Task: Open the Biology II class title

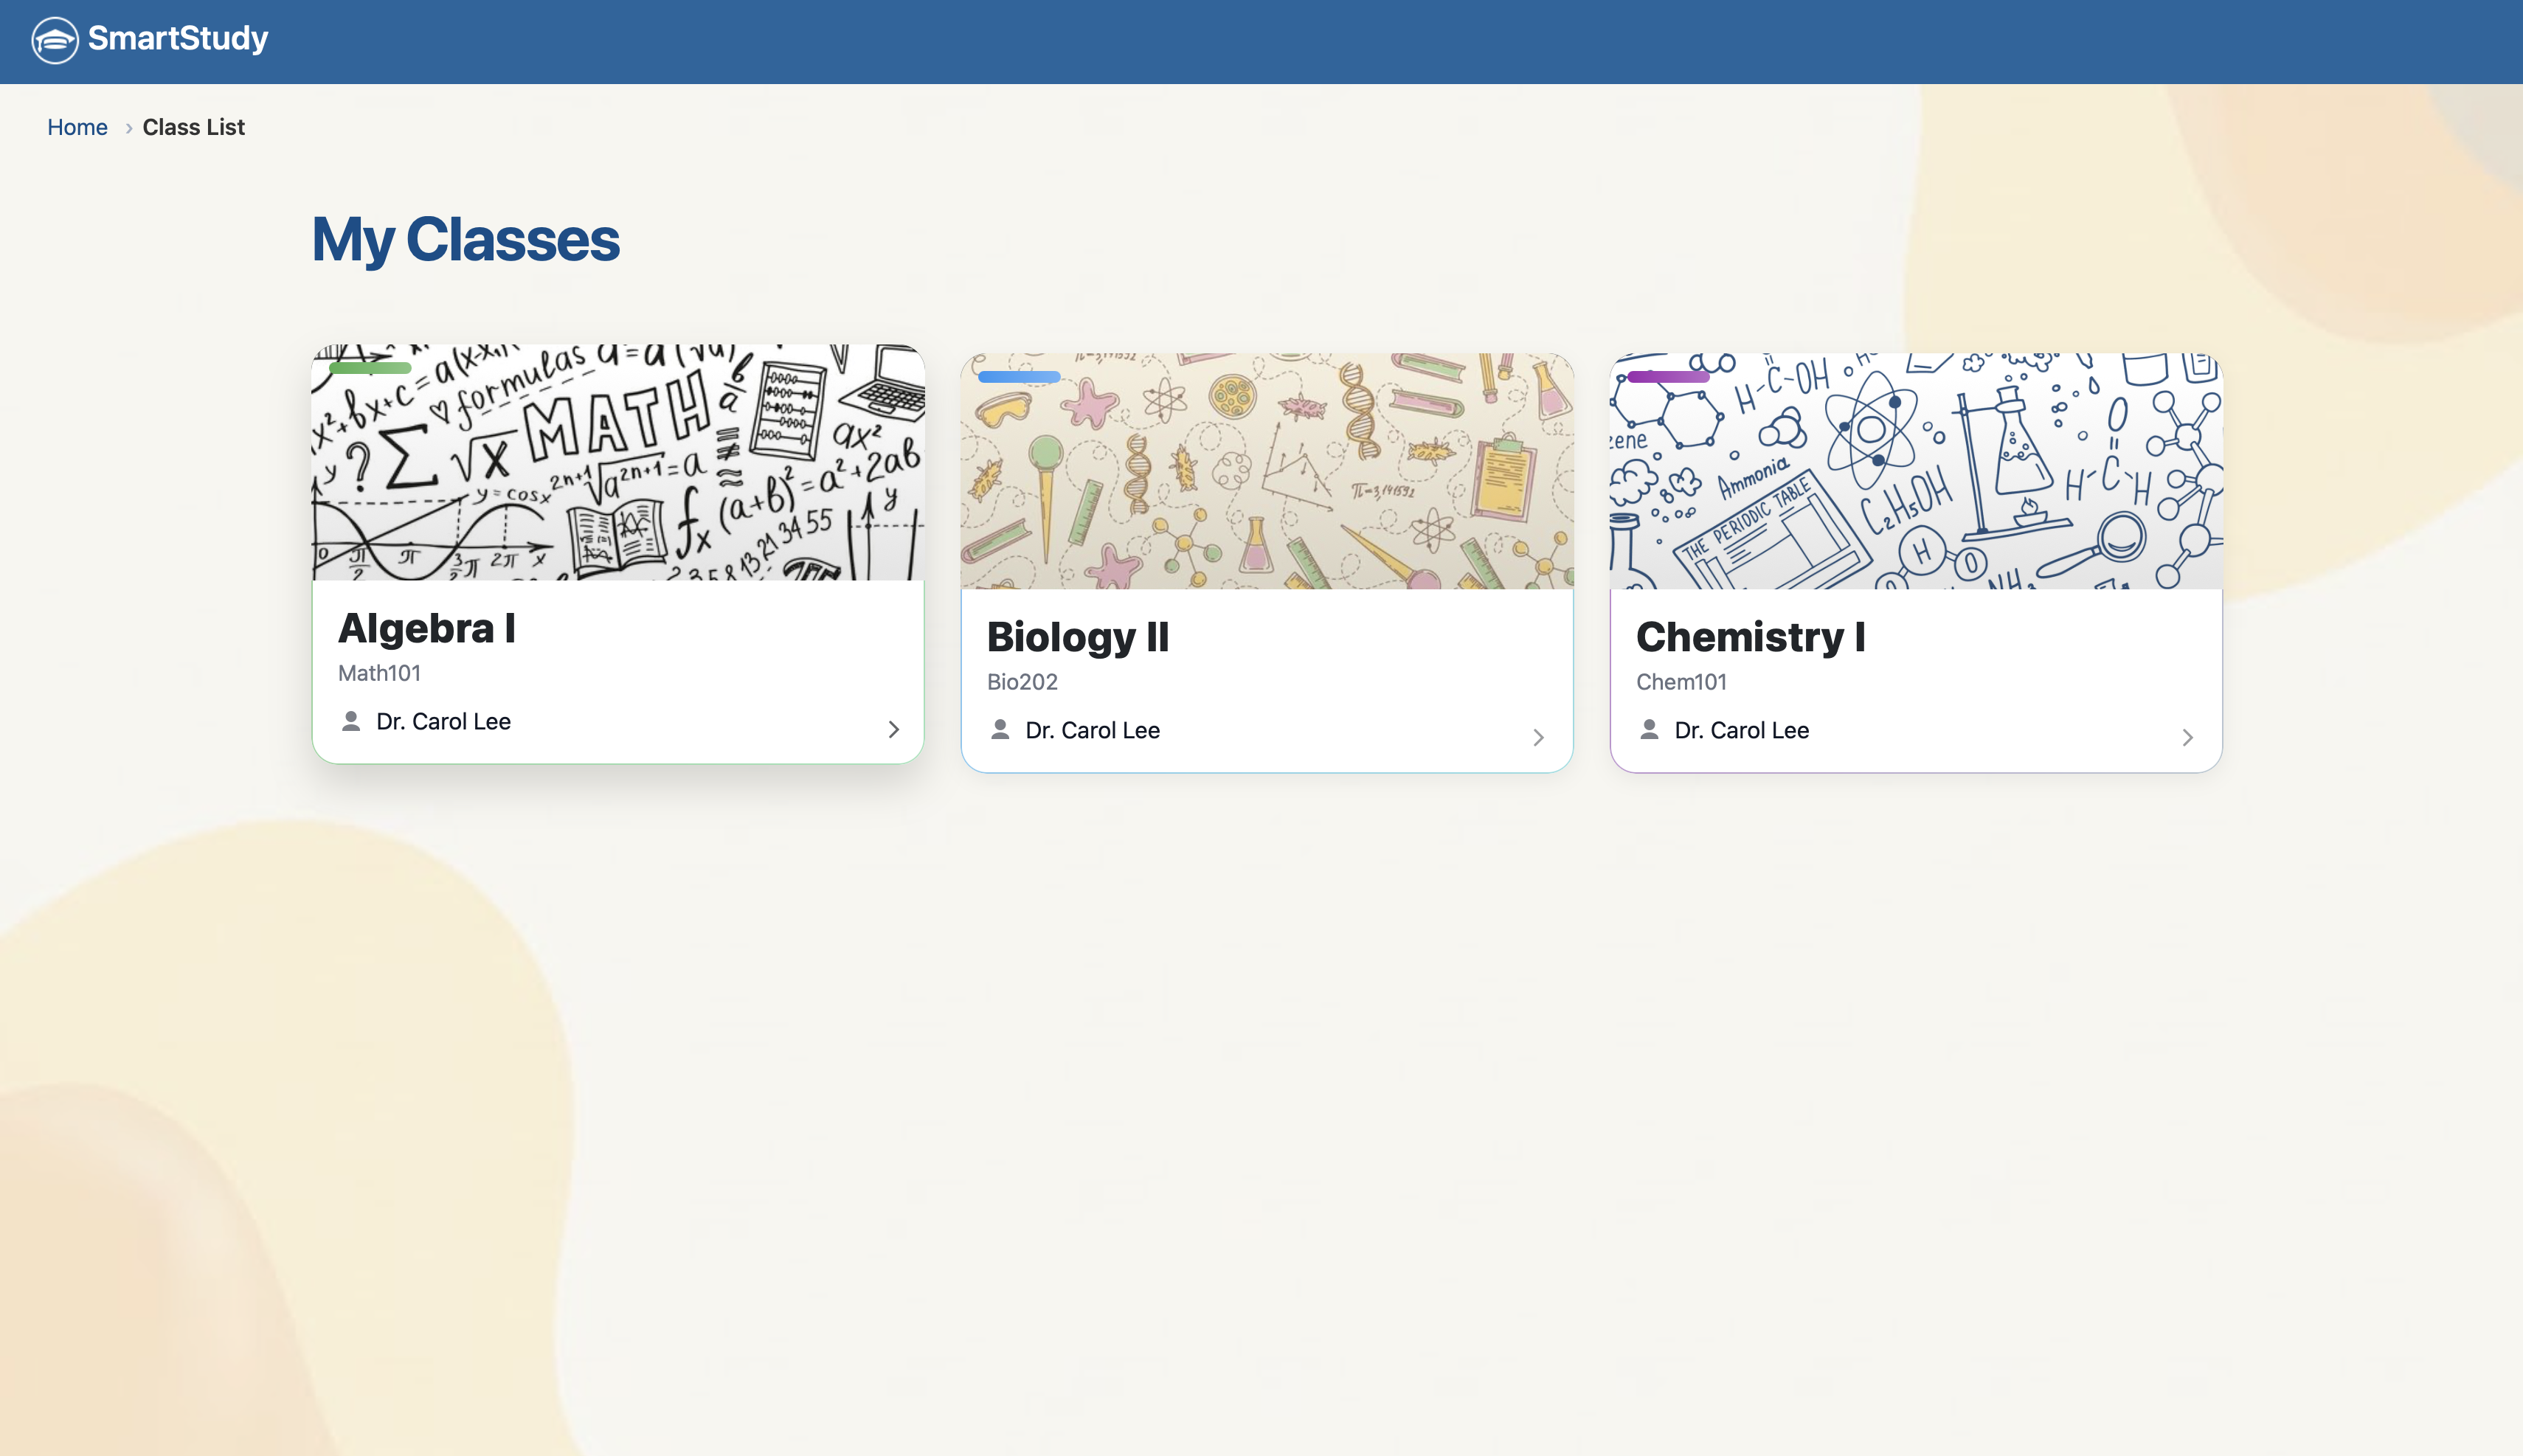Action: pyautogui.click(x=1077, y=637)
